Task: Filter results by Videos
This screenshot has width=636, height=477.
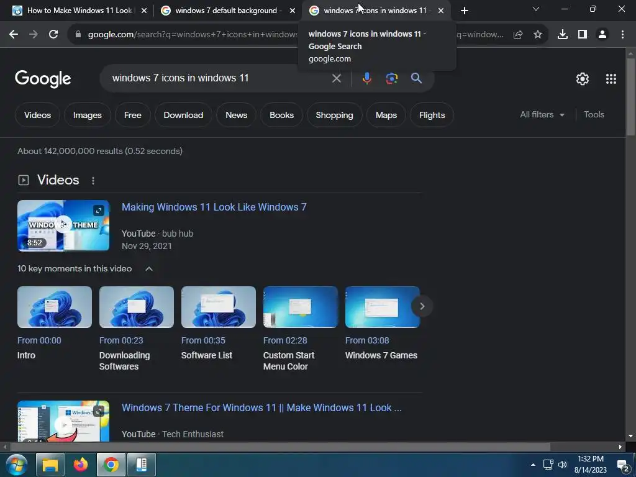Action: click(x=37, y=115)
